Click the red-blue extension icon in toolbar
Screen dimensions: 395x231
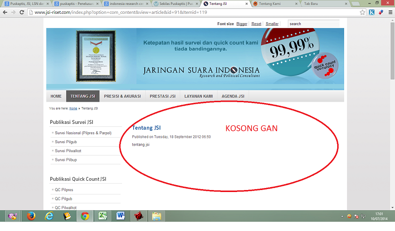pos(381,12)
